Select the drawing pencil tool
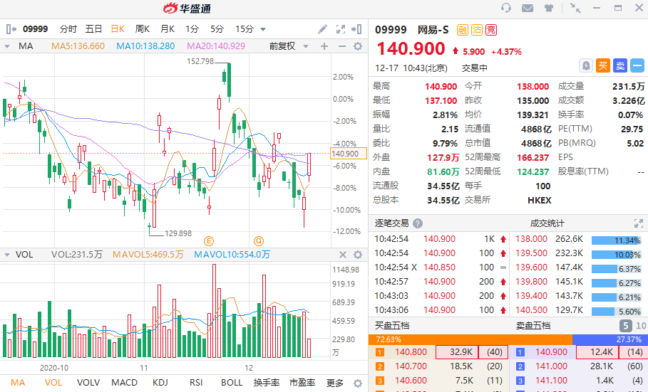 coord(322,29)
